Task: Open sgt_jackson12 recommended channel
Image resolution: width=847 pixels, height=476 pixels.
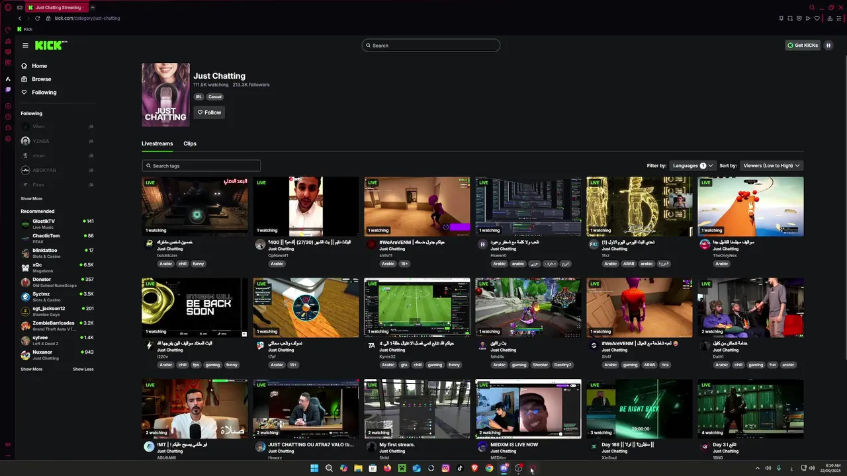Action: coord(57,311)
